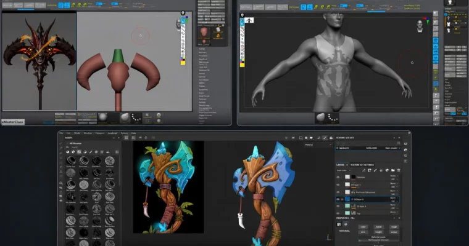
Task: Click the highlighted brush icon in Painter's top toolbar
Action: (325, 138)
